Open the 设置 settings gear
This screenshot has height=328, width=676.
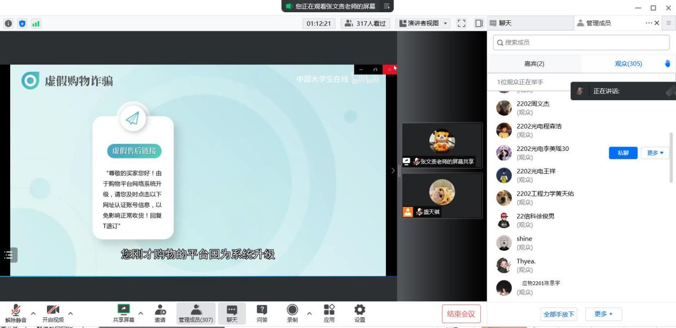(x=360, y=313)
